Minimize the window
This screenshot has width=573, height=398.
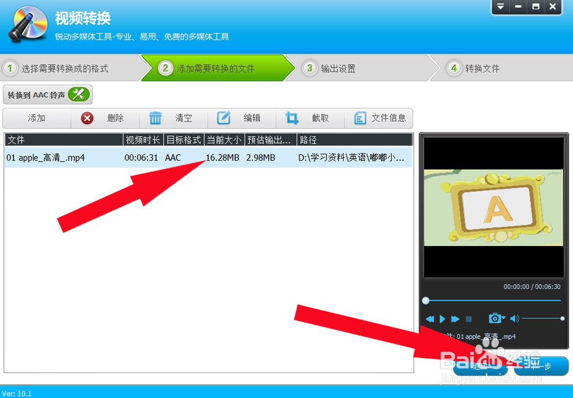click(518, 7)
